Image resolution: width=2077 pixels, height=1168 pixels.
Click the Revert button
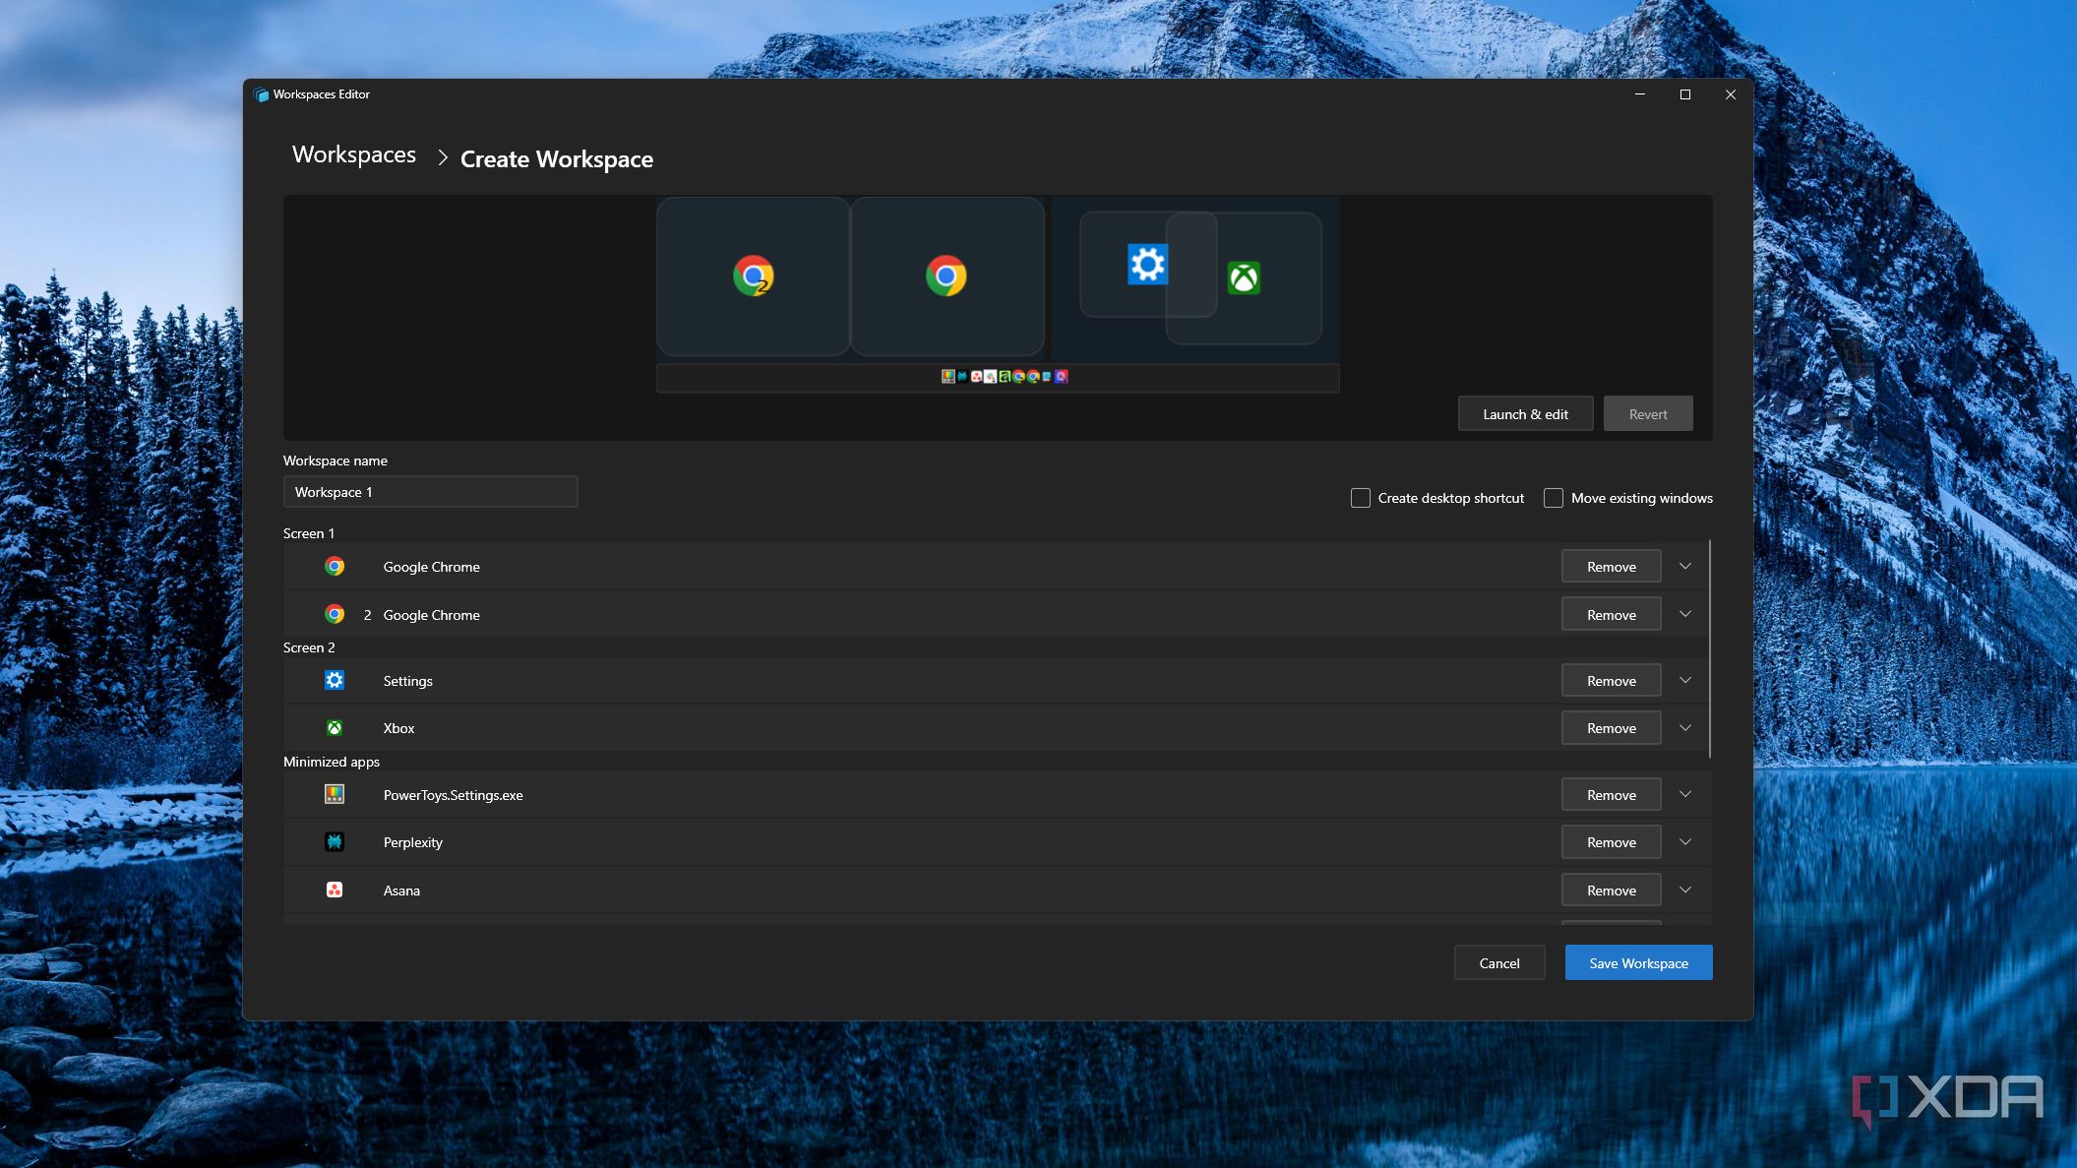[1648, 414]
